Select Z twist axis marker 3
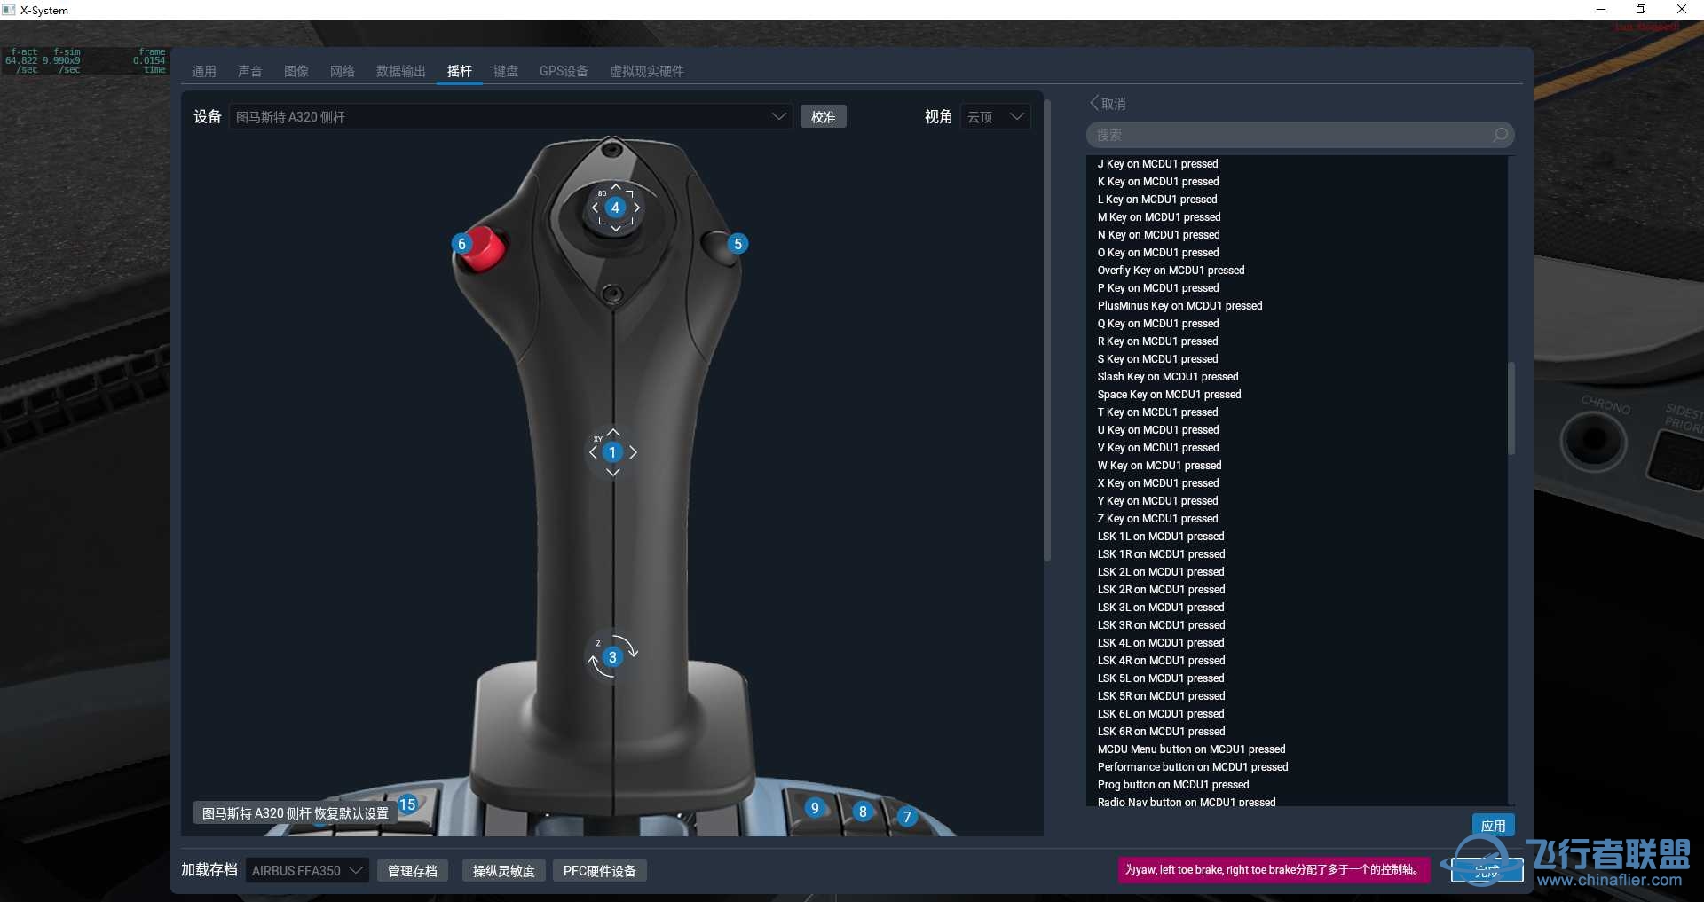Viewport: 1704px width, 902px height. point(612,657)
